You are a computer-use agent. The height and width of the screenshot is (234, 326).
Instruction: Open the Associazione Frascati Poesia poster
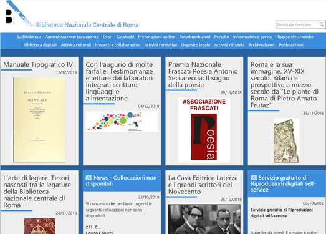pyautogui.click(x=204, y=130)
